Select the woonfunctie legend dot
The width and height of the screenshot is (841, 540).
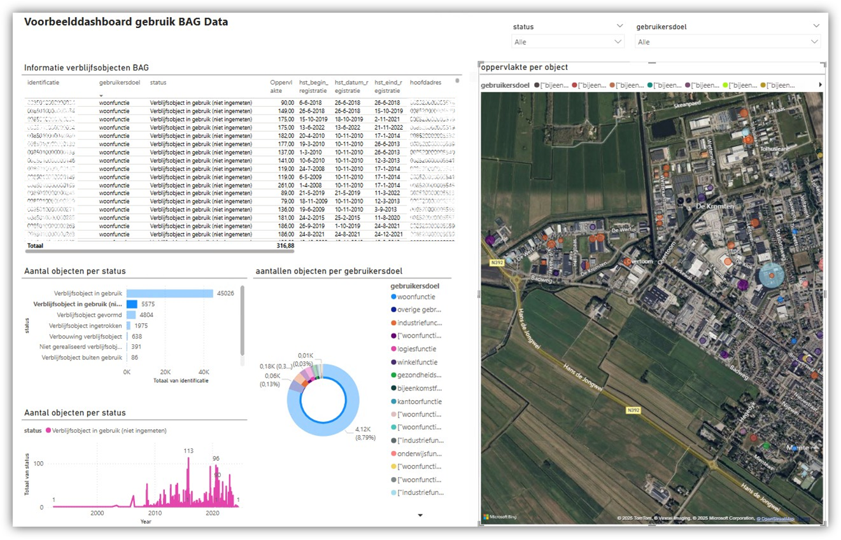pyautogui.click(x=393, y=297)
